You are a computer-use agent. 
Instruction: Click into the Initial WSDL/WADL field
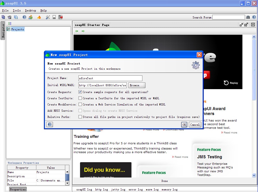pyautogui.click(x=103, y=85)
